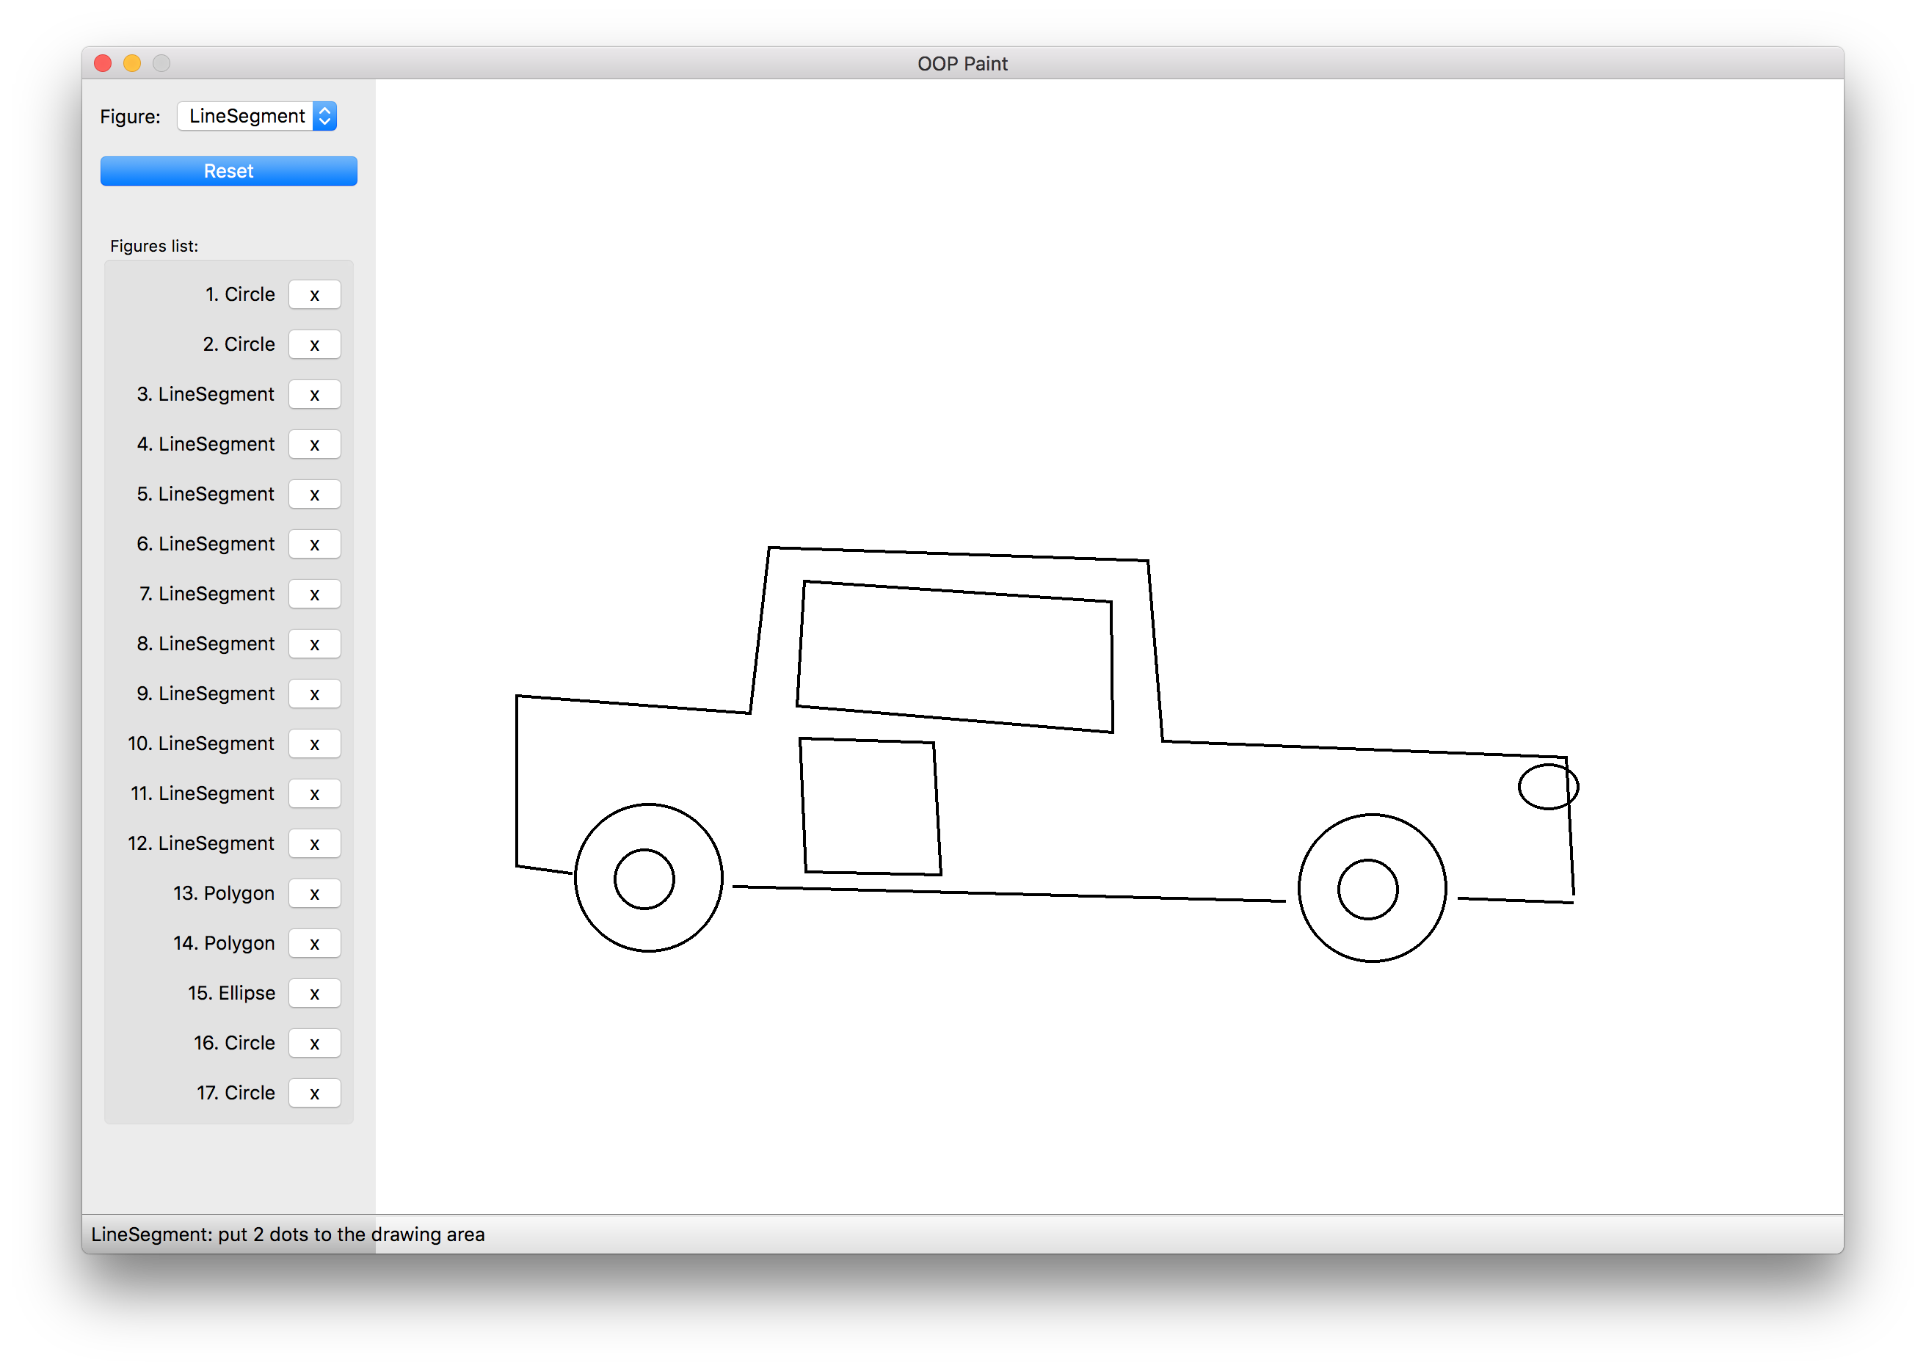Viewport: 1926px width, 1371px height.
Task: Remove 10. LineSegment with x button
Action: pyautogui.click(x=314, y=743)
